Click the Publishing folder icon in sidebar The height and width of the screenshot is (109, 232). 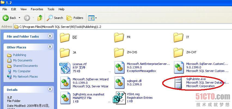(9, 55)
